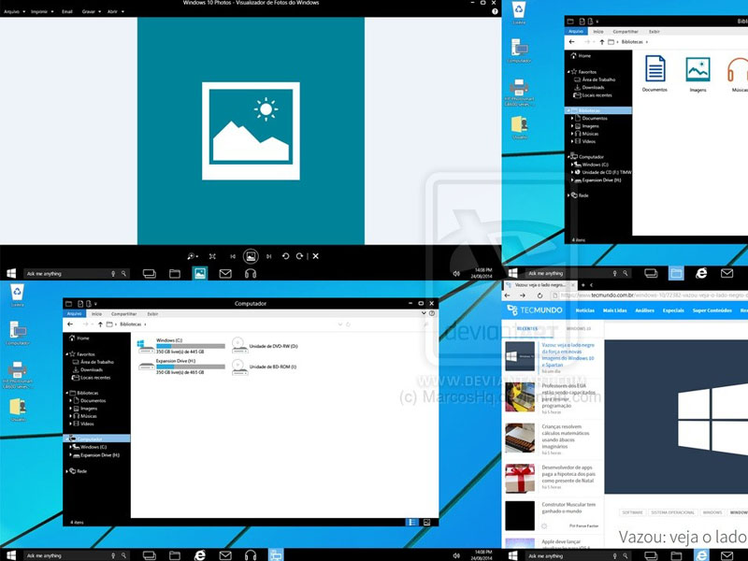Click Lixeira icon on the top-right desktop
Image resolution: width=748 pixels, height=561 pixels.
click(x=519, y=13)
